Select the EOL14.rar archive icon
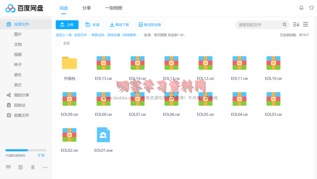Image resolution: width=317 pixels, height=179 pixels. point(137,63)
